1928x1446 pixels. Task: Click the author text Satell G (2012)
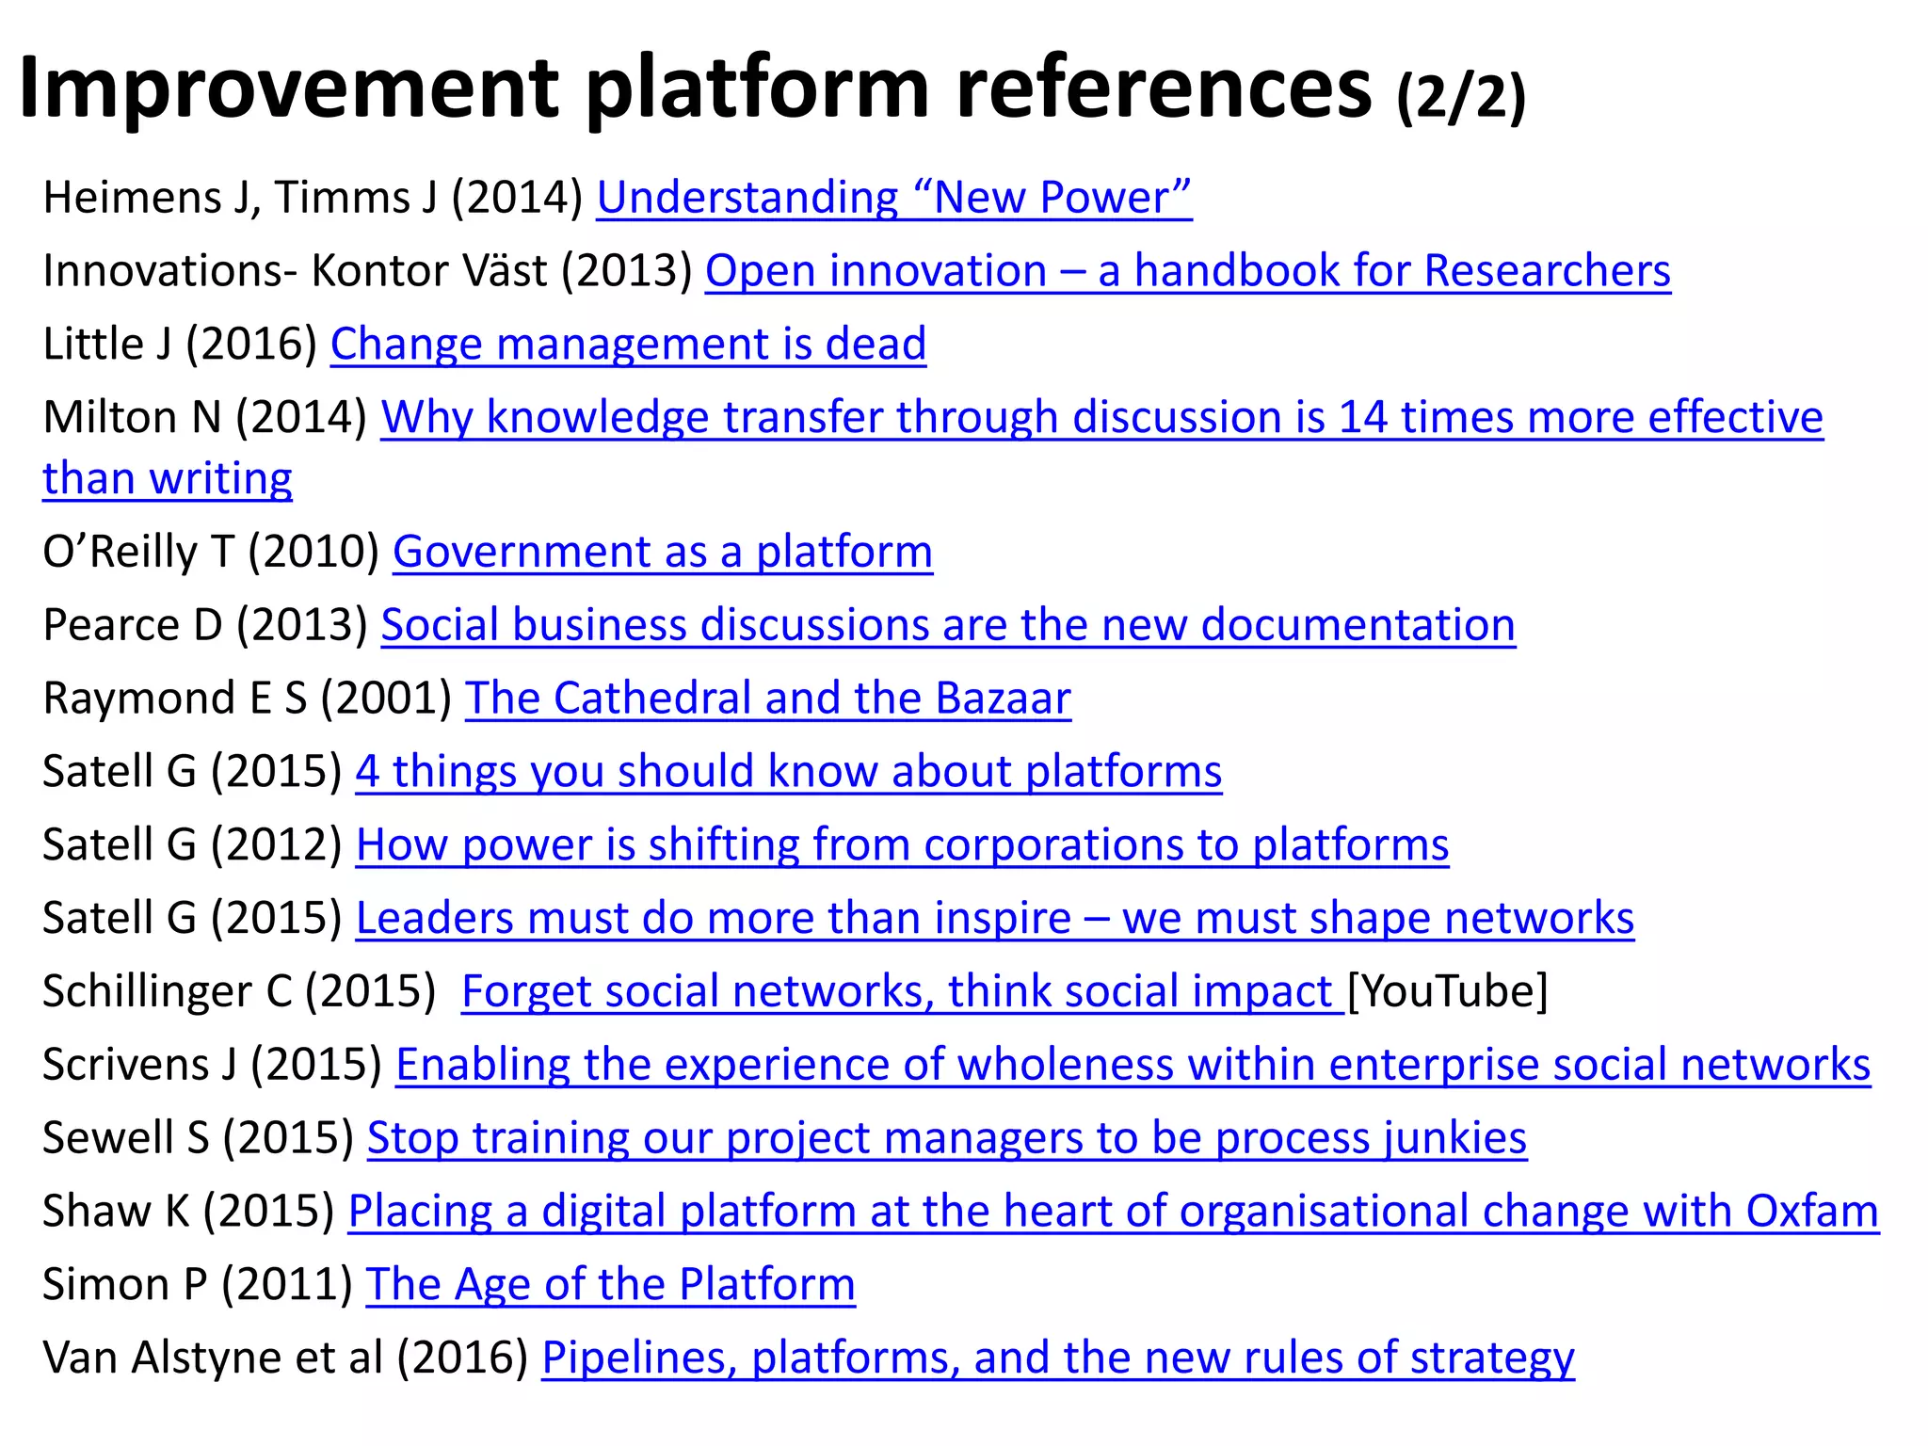pos(193,845)
